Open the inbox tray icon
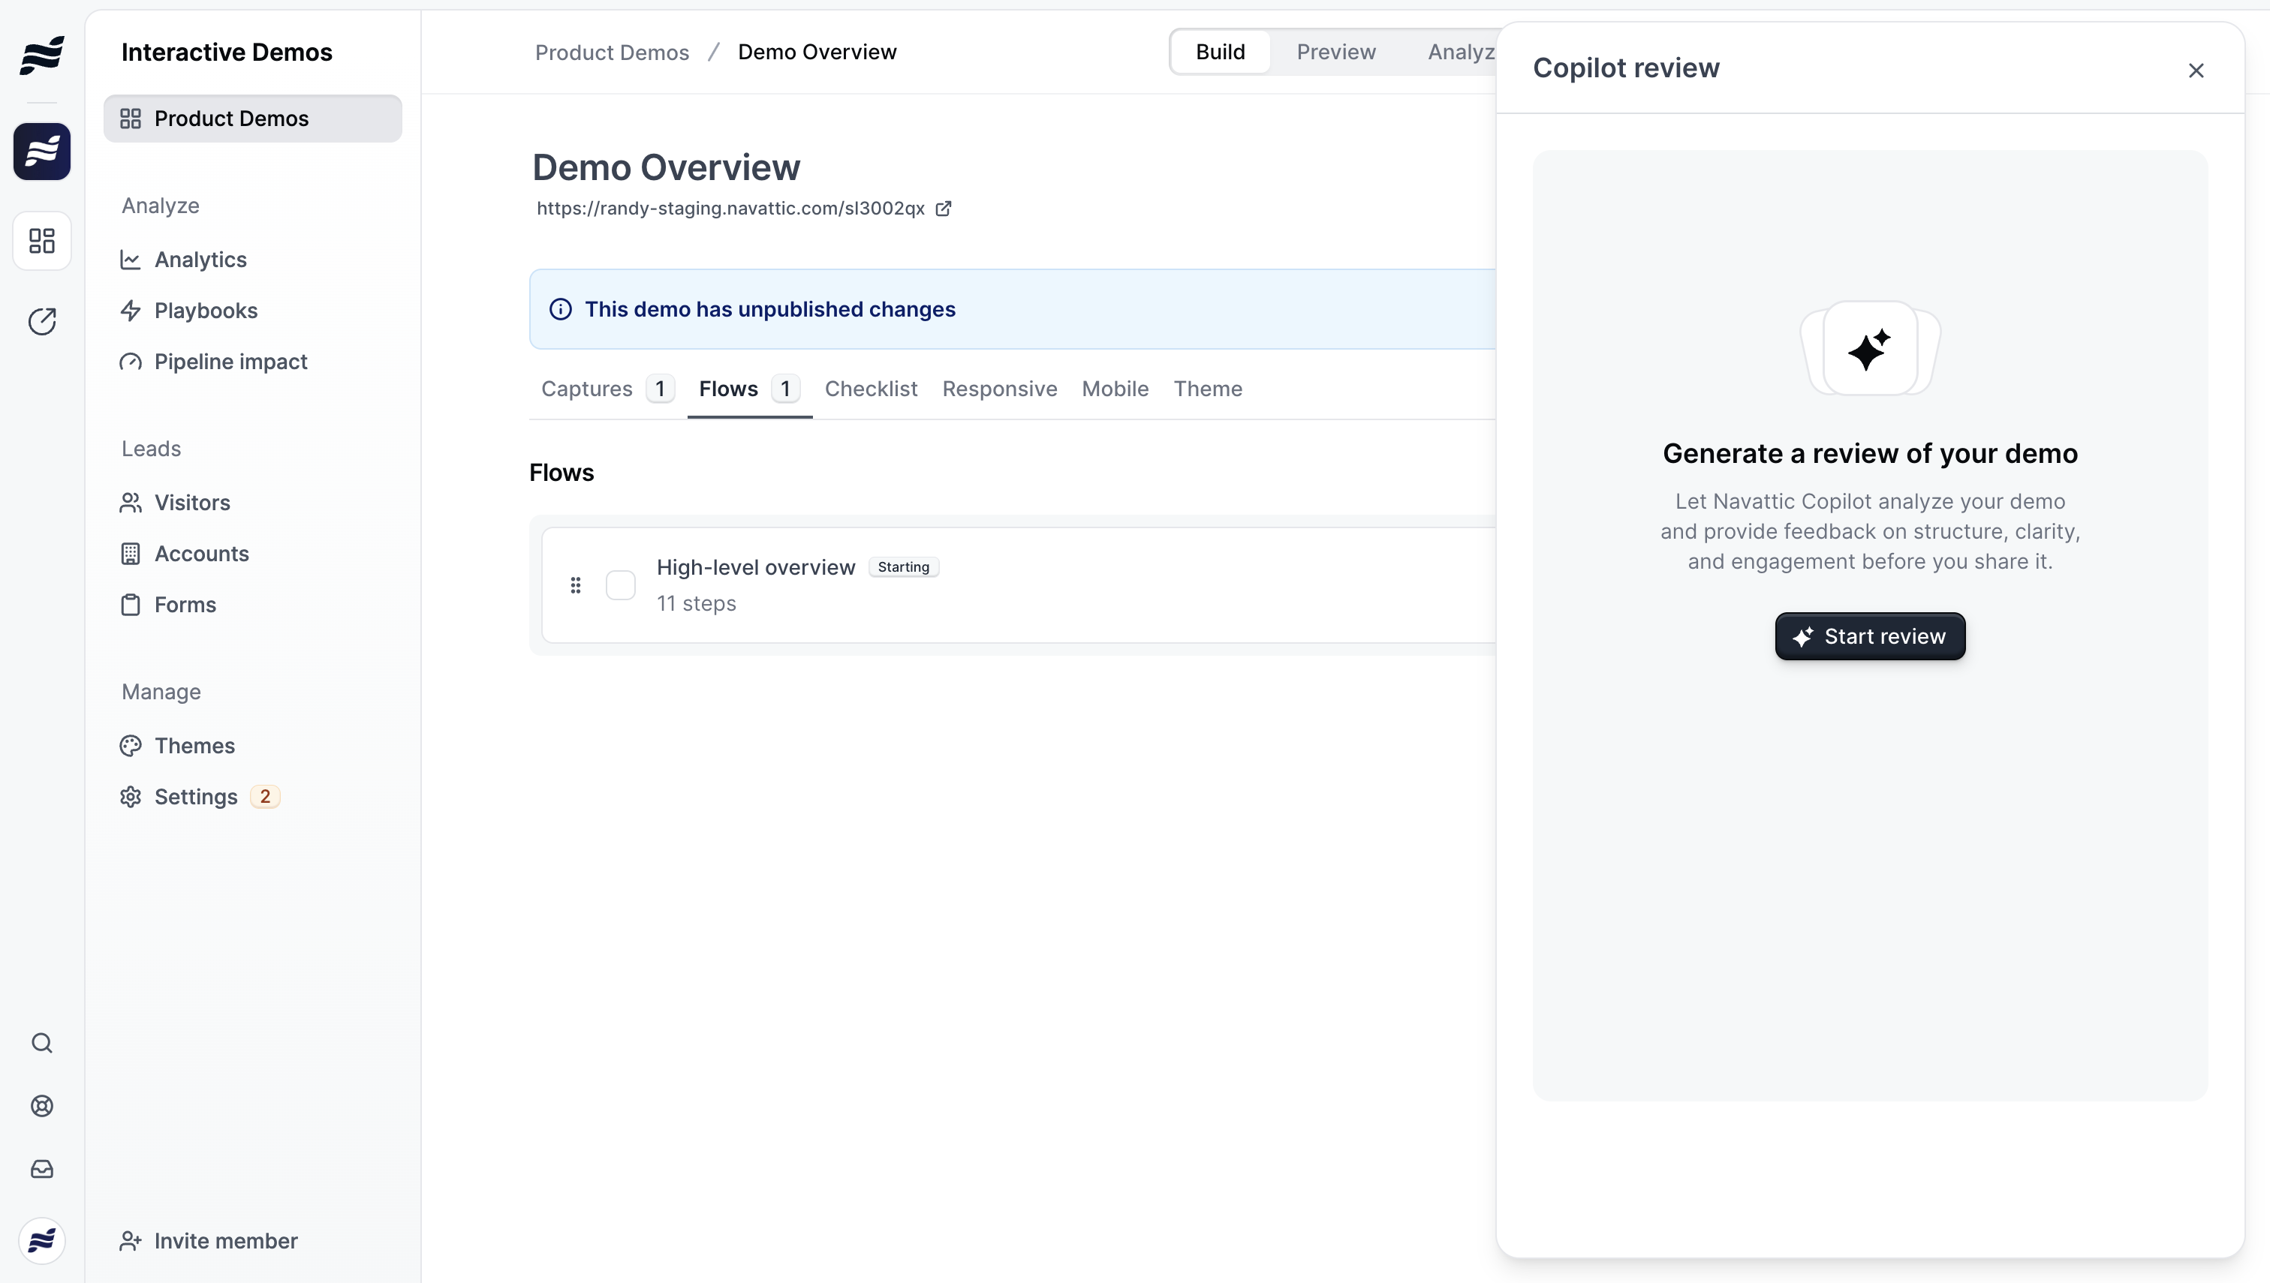The image size is (2270, 1283). (x=41, y=1169)
